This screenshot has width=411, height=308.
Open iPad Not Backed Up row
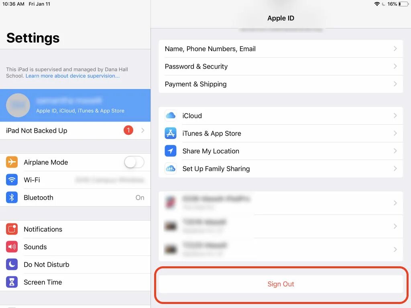(75, 130)
